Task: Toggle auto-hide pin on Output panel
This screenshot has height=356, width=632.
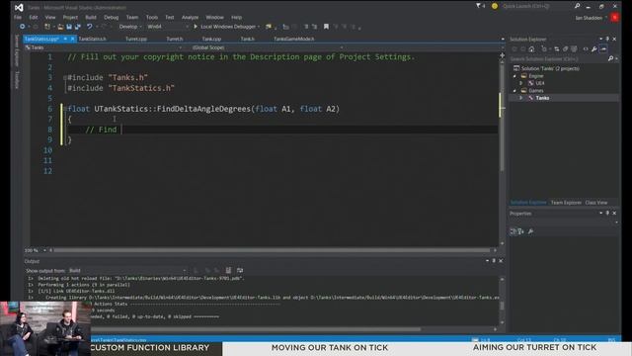Action: 494,261
